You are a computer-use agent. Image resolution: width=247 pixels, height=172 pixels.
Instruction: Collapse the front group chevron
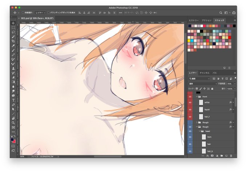[197, 97]
